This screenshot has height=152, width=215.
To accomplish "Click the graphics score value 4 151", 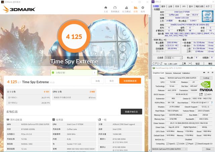I will click(x=46, y=92).
